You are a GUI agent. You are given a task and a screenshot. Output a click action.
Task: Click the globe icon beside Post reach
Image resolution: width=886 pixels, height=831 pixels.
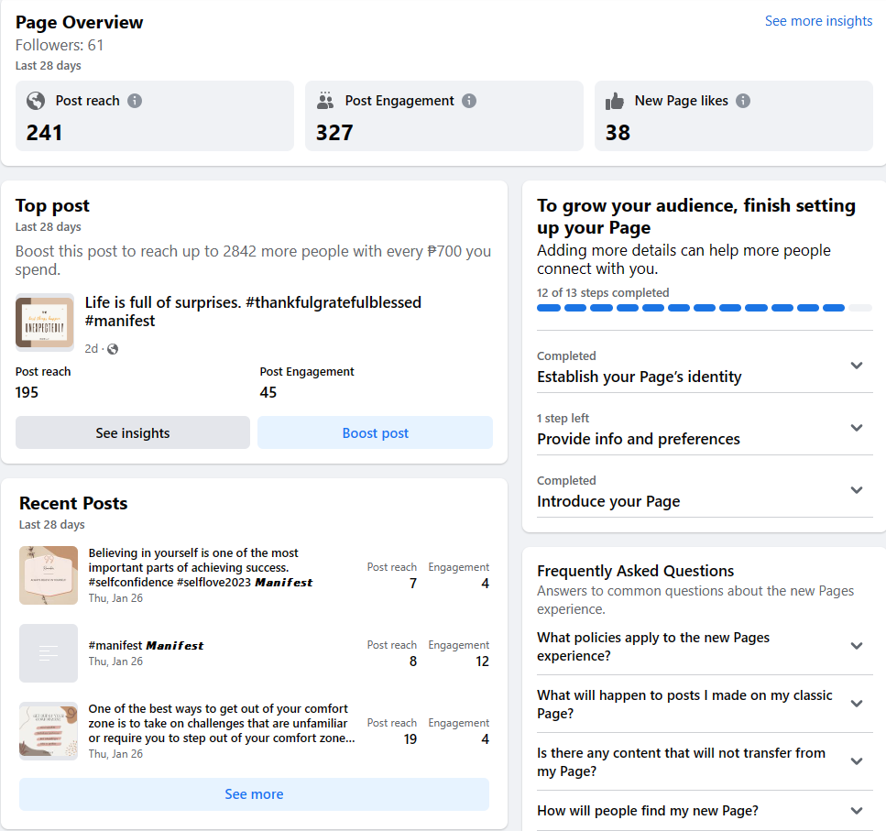coord(36,101)
